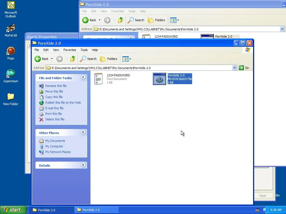
Task: Click Delete this file task
Action: 55,119
